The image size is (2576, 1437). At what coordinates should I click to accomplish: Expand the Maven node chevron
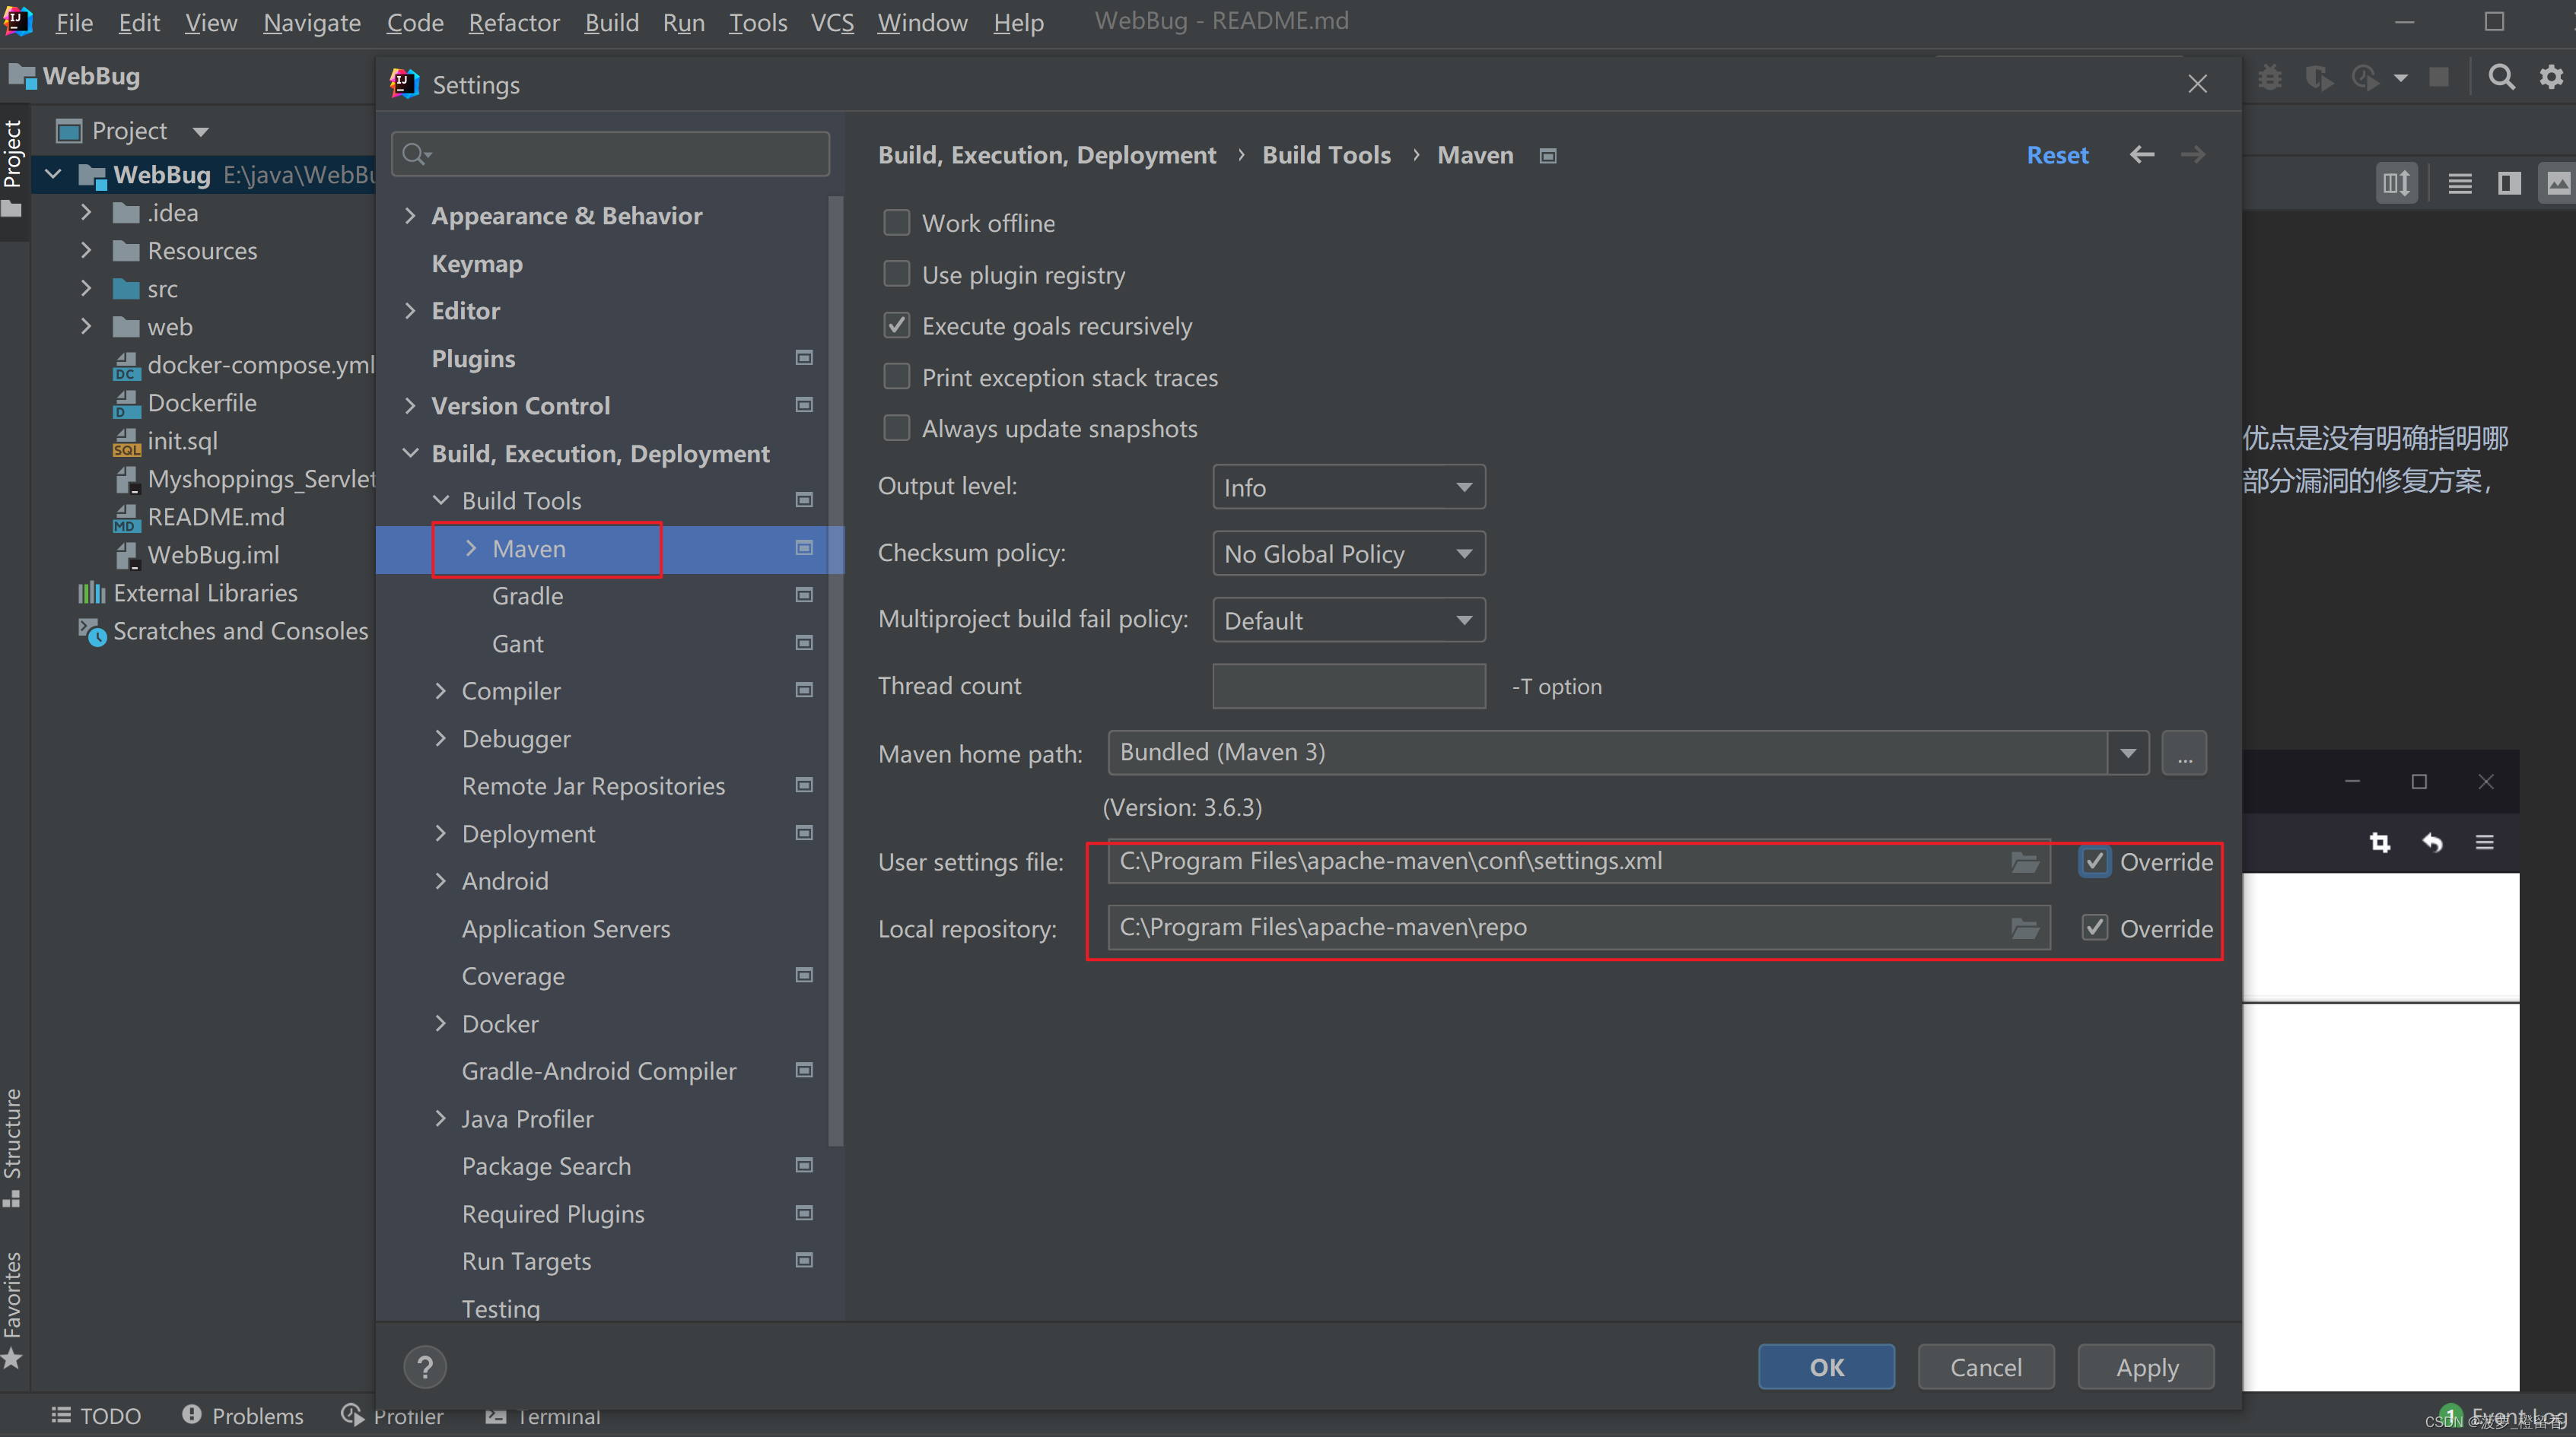(470, 549)
